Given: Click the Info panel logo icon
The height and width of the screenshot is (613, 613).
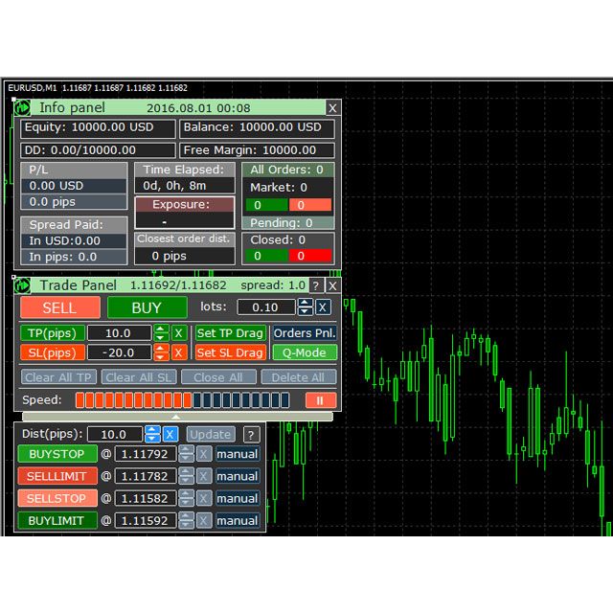Looking at the screenshot, I should pos(22,107).
